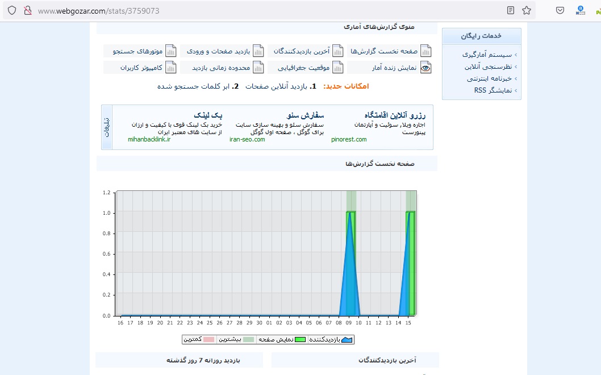Click the blue بازدیدکننده legend swatch
The width and height of the screenshot is (601, 375).
[x=347, y=340]
